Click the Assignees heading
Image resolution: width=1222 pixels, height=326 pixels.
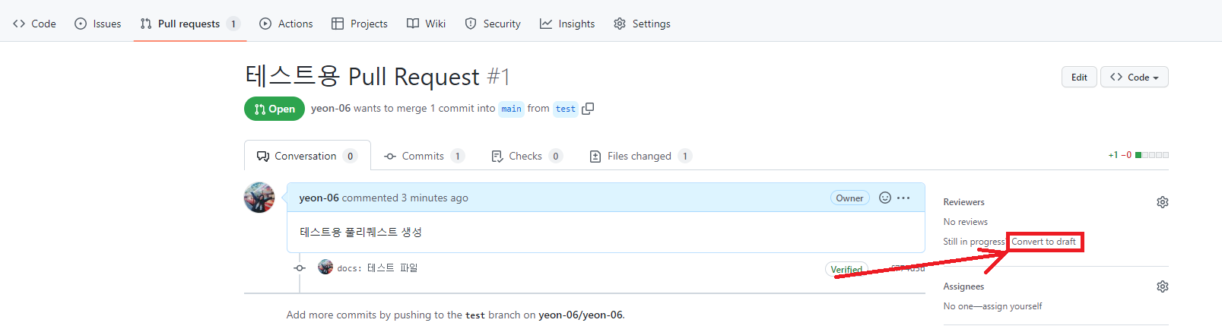(963, 286)
